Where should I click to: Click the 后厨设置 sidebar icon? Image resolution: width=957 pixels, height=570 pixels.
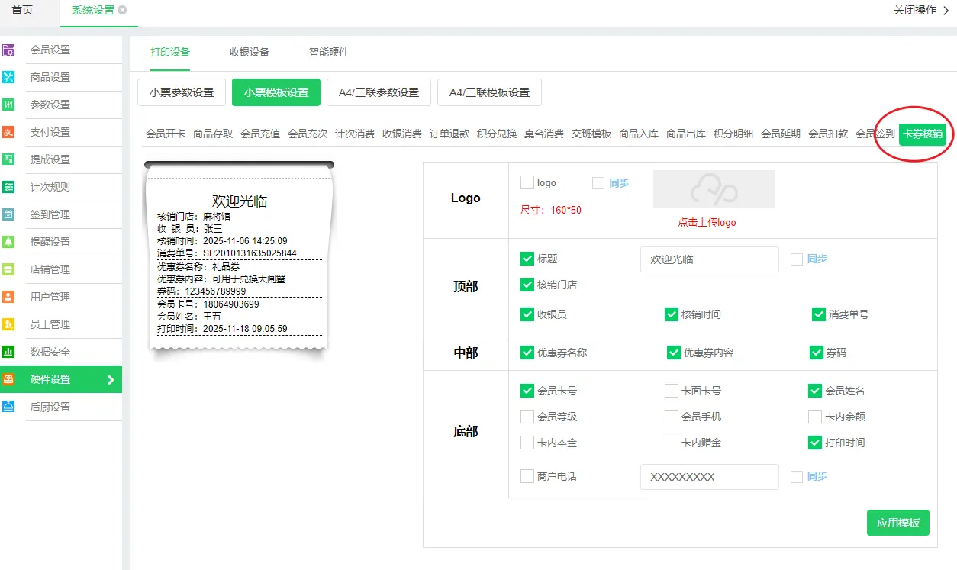9,407
